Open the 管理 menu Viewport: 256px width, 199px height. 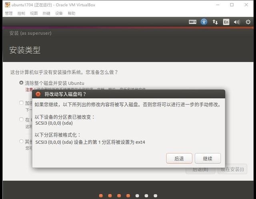point(9,13)
